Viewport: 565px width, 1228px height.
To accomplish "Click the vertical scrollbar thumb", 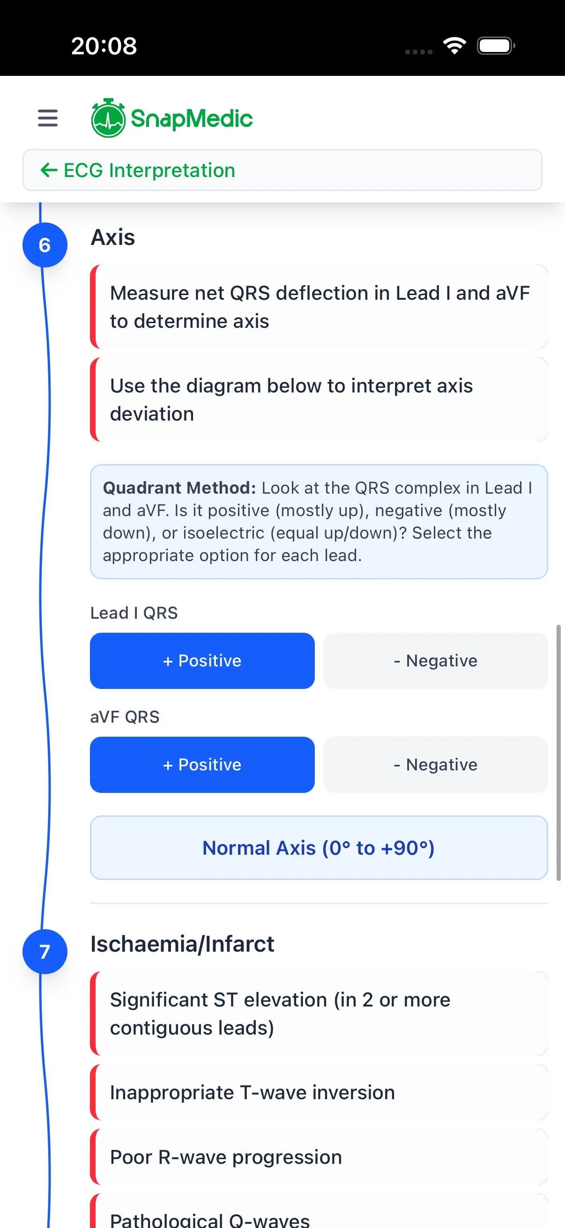I will [x=558, y=752].
